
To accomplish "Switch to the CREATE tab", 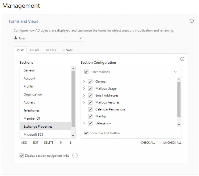I will pyautogui.click(x=35, y=50).
